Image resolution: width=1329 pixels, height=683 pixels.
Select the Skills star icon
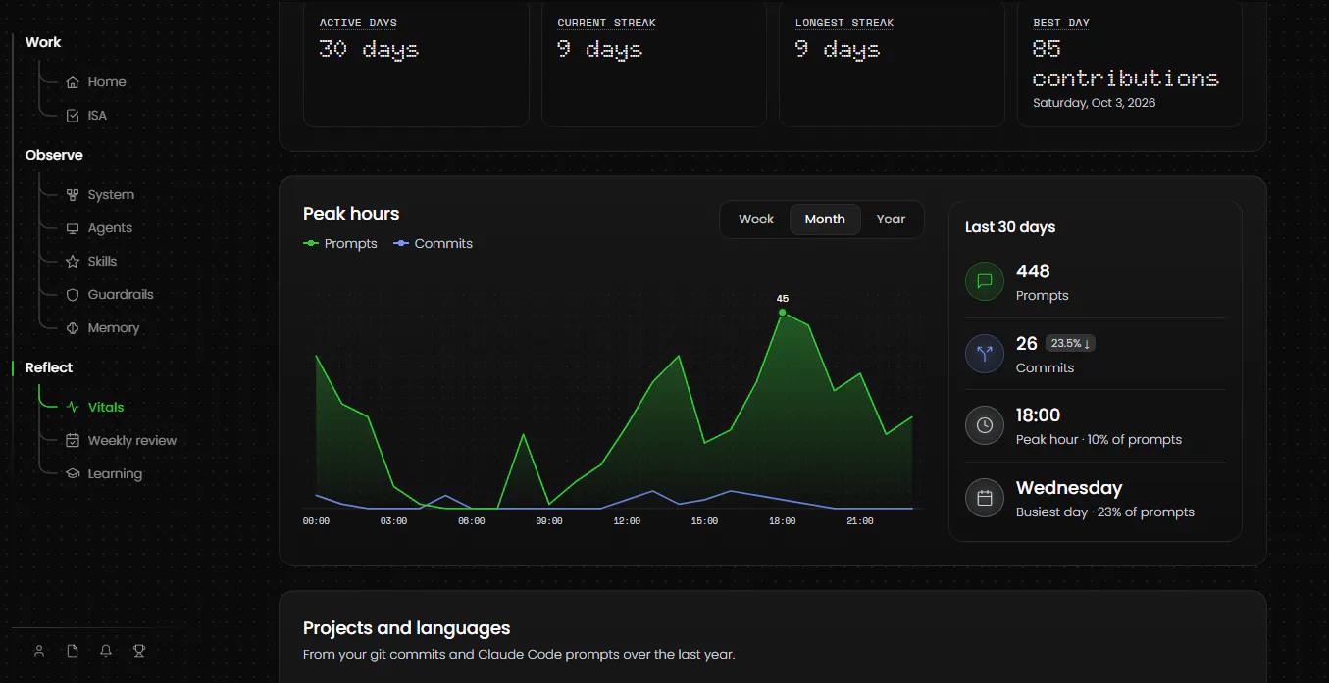[73, 262]
